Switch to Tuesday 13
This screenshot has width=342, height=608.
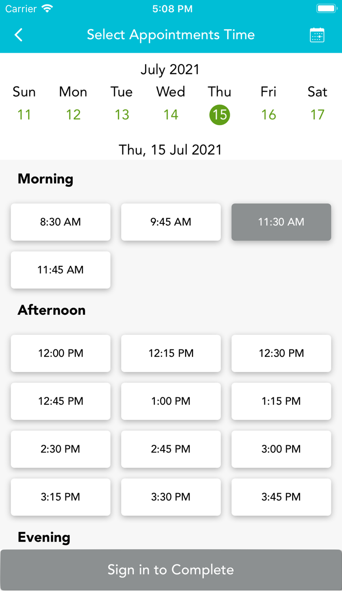click(122, 114)
